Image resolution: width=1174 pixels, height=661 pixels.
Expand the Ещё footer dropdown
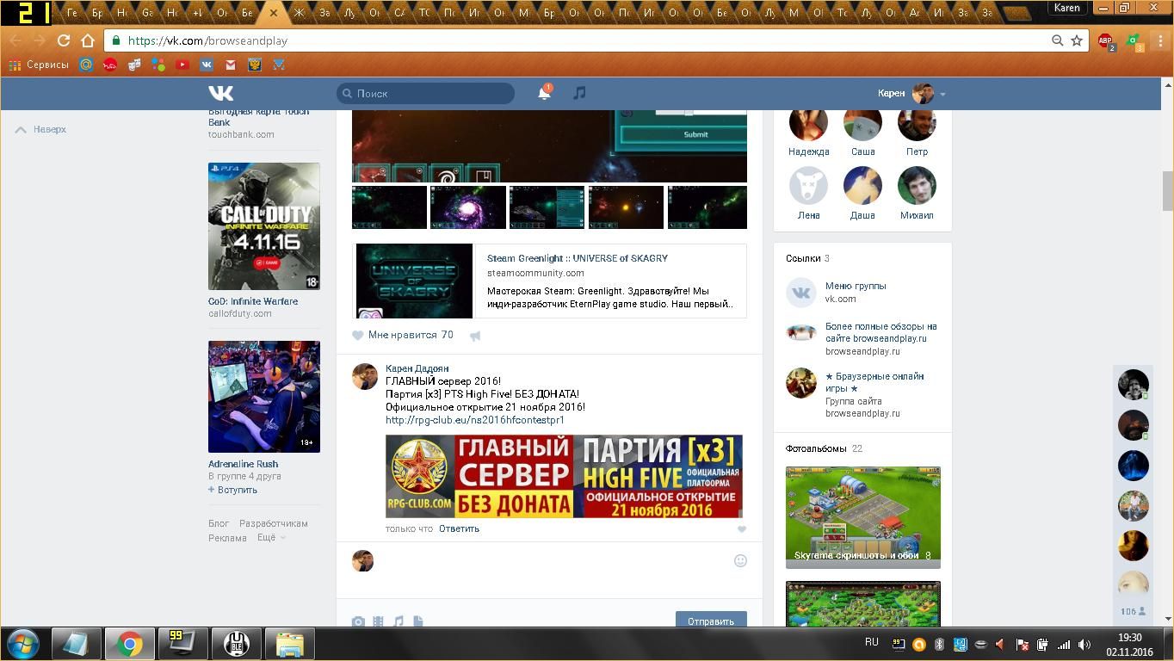tap(271, 538)
